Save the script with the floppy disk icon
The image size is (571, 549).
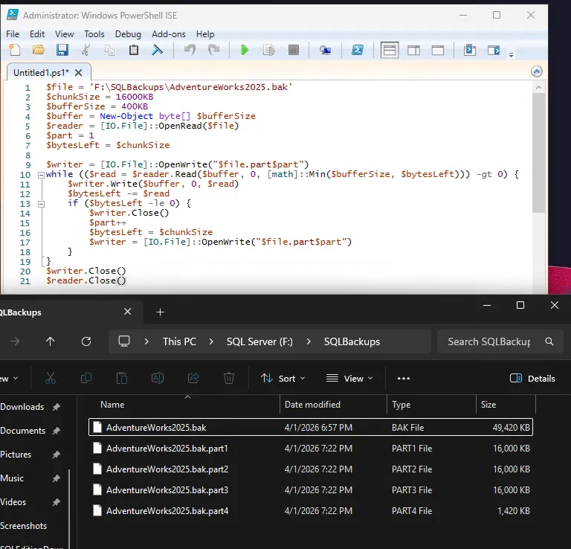62,50
